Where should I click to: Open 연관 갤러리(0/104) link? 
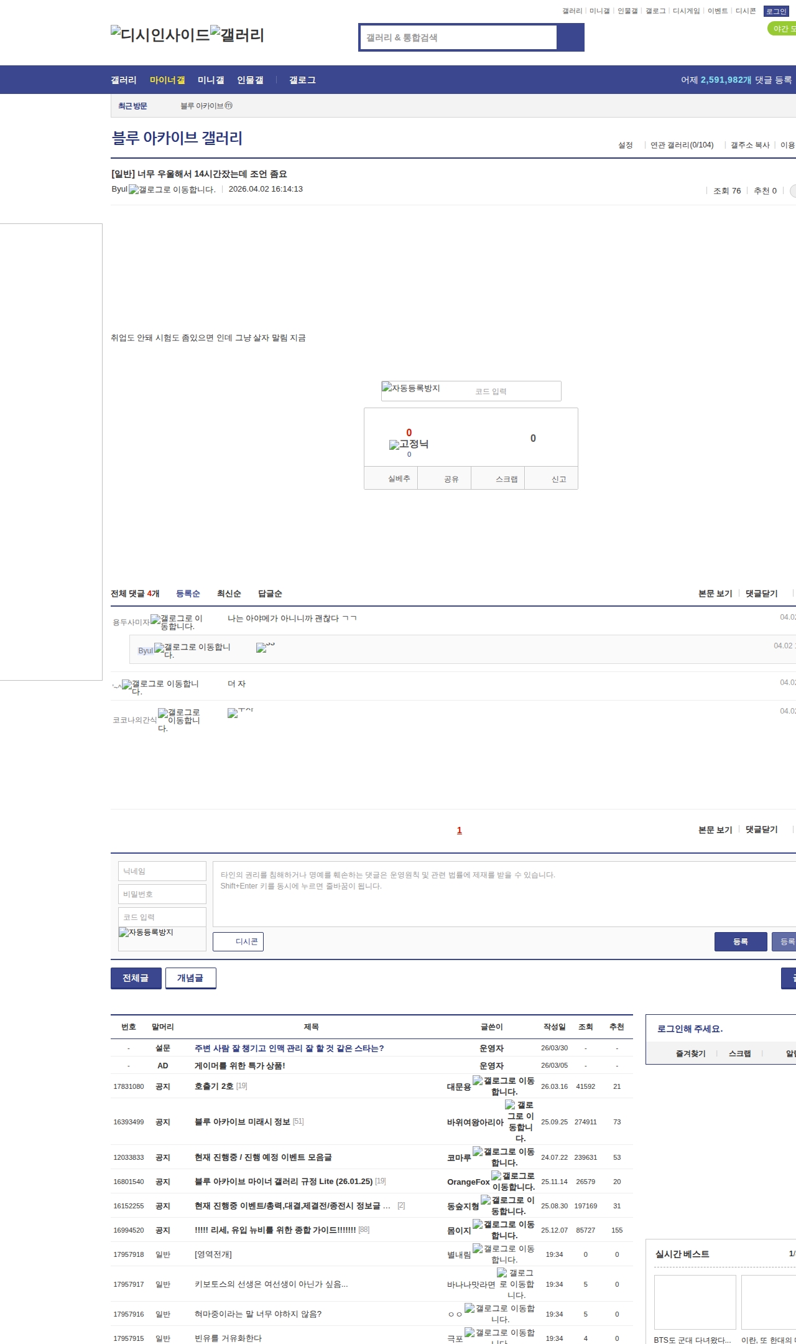682,145
